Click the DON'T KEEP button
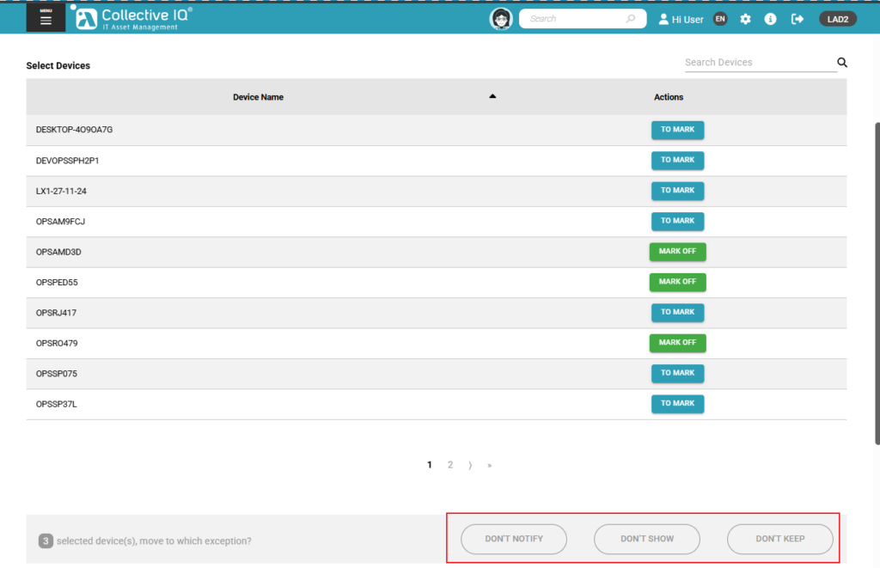Screen dimensions: 880x568 click(x=779, y=539)
